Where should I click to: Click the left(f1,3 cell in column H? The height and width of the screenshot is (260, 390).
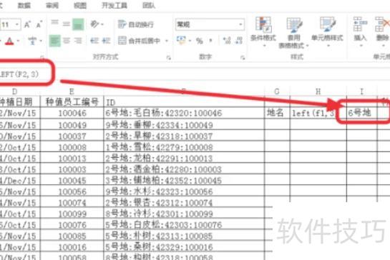click(318, 113)
